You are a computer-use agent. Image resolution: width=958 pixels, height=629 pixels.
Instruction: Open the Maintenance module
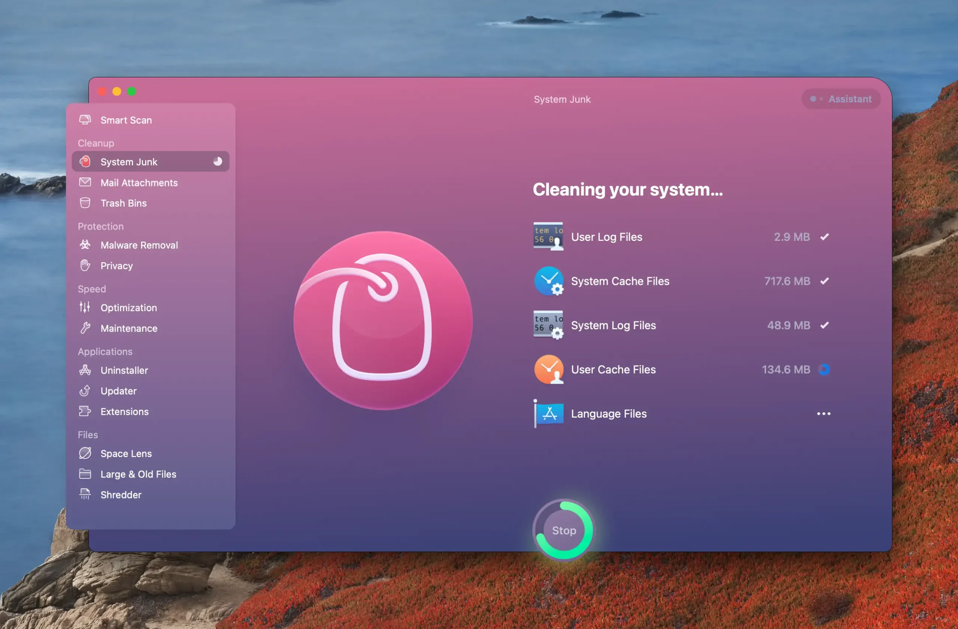tap(150, 328)
